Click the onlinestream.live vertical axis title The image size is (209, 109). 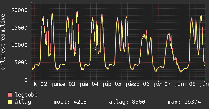point(3,42)
